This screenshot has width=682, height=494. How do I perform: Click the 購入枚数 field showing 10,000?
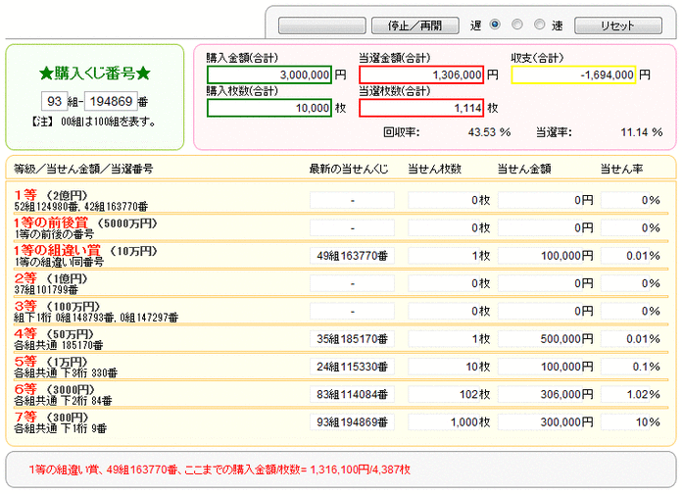point(269,108)
